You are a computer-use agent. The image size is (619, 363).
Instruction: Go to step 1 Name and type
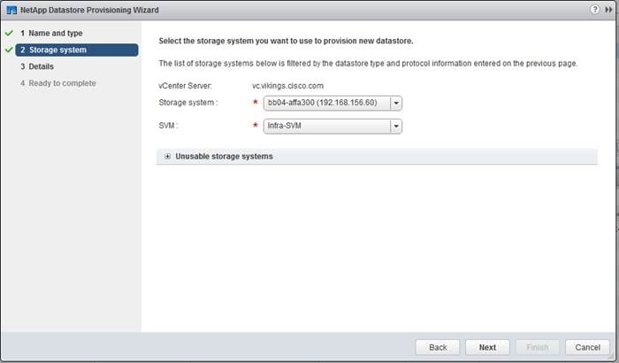(x=51, y=34)
